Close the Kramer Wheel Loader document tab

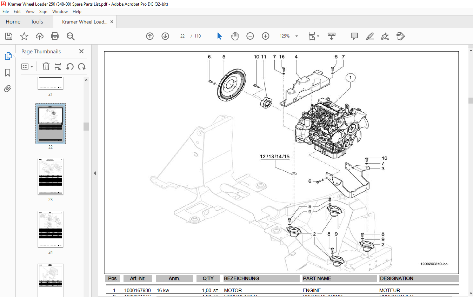(112, 22)
